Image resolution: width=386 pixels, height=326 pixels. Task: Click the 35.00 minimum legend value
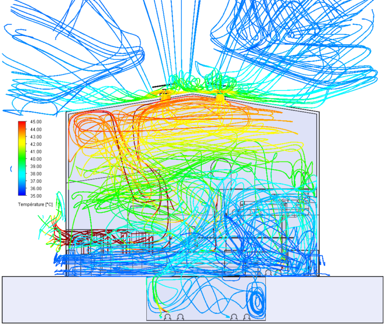[36, 196]
